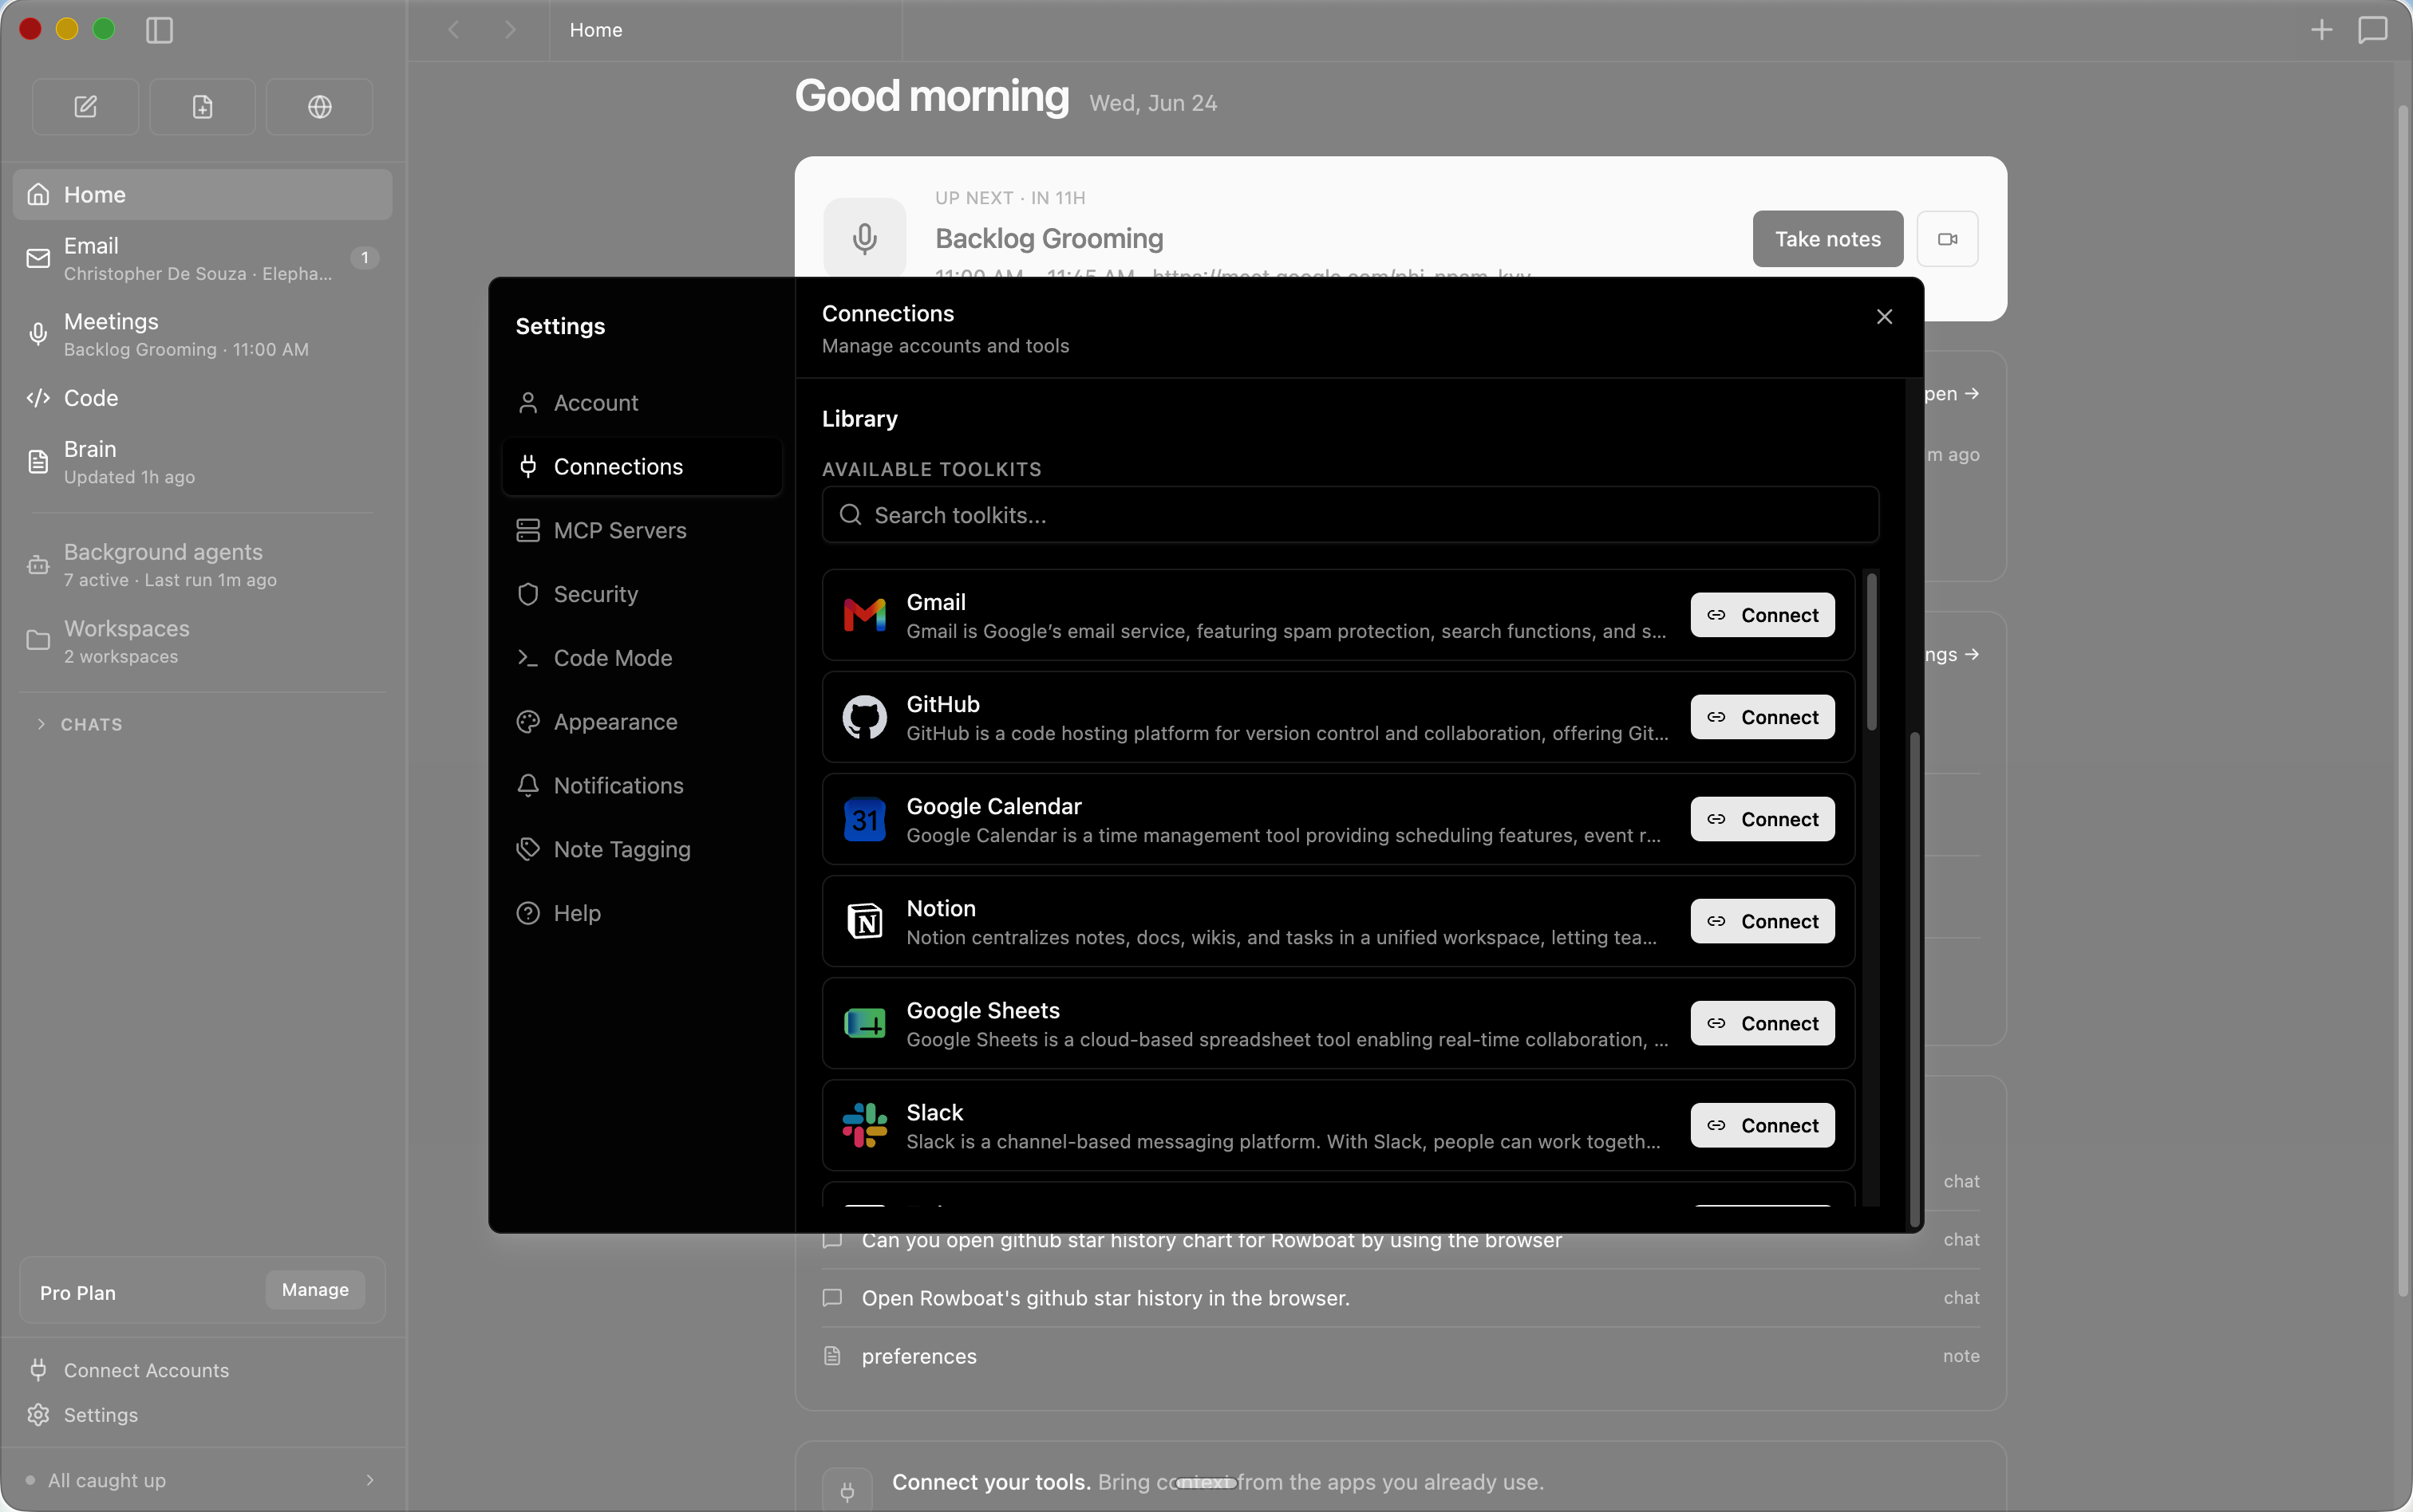Viewport: 2413px width, 1512px height.
Task: Click the search magnifier icon in toolkits field
Action: coord(851,515)
